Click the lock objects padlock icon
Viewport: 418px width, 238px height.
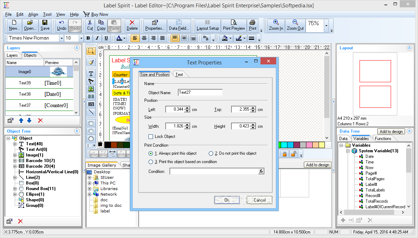coord(285,154)
